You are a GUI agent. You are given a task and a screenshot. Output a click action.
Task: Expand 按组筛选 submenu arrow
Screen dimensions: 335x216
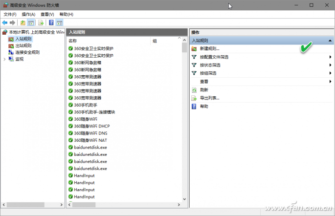(x=330, y=73)
